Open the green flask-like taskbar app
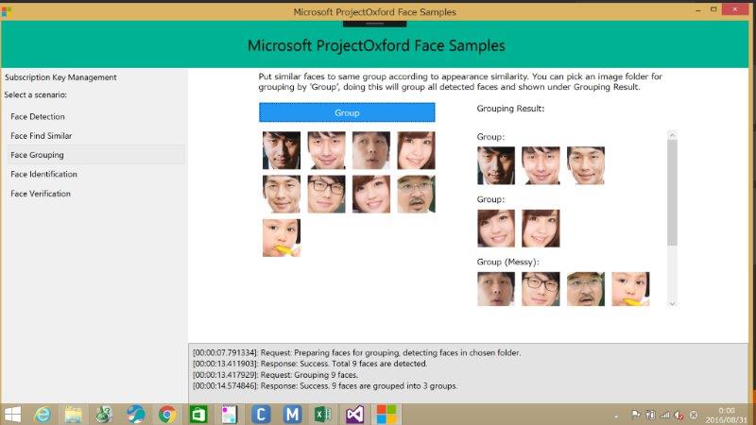756x425 pixels. [x=104, y=414]
